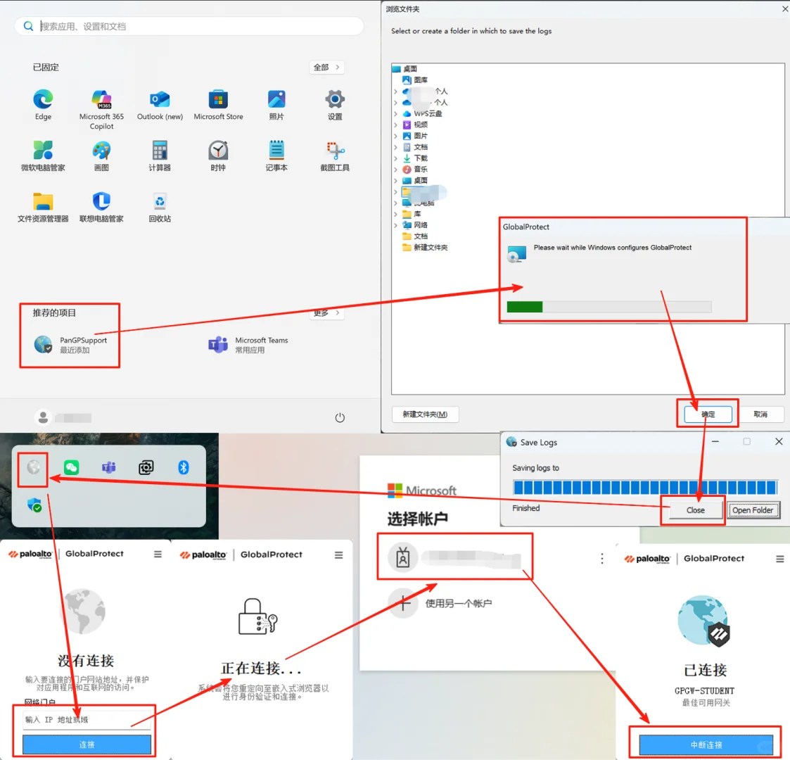790x760 pixels.
Task: Click user account avatar in Start menu
Action: click(x=44, y=417)
